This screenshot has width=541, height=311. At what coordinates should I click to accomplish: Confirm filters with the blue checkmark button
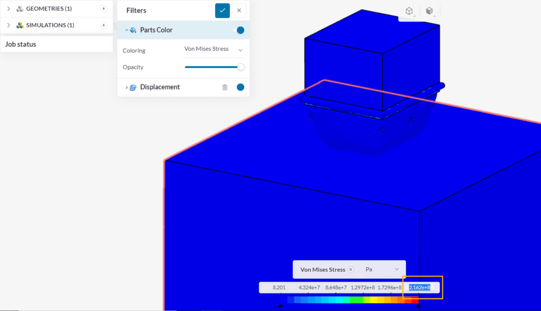tap(222, 10)
